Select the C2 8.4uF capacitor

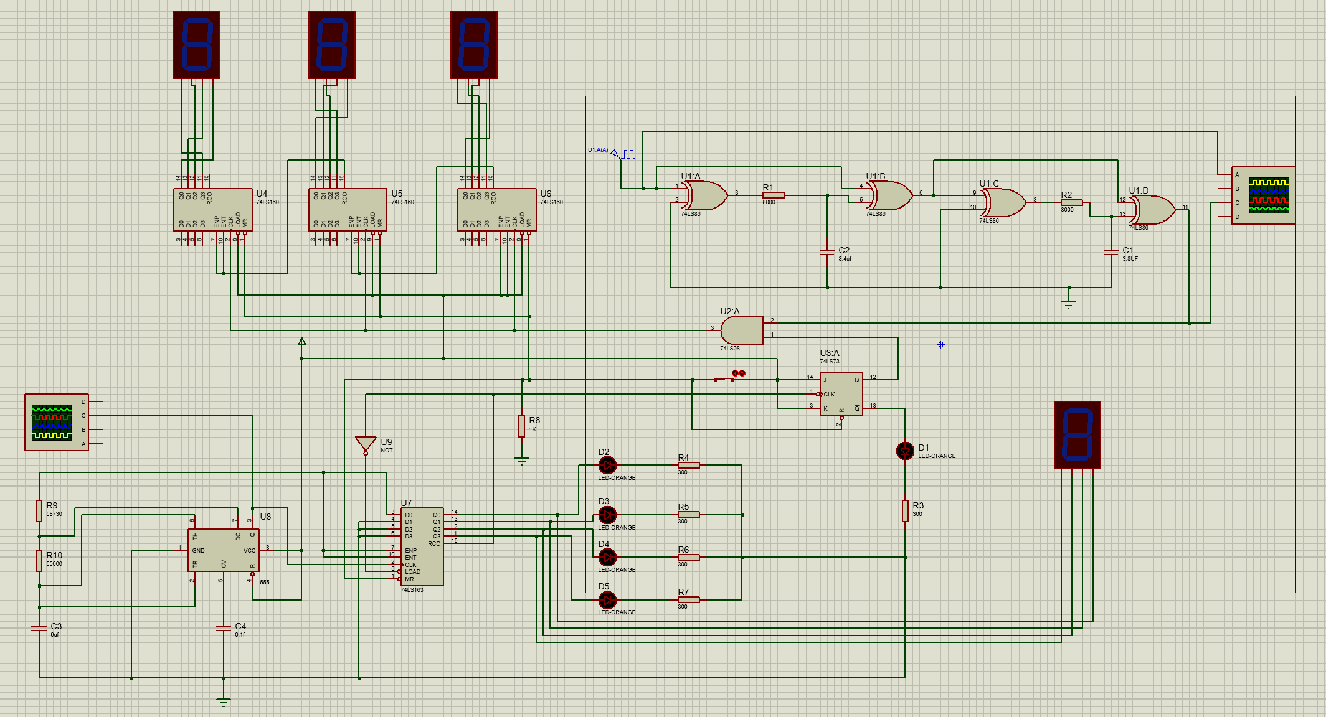coord(827,252)
